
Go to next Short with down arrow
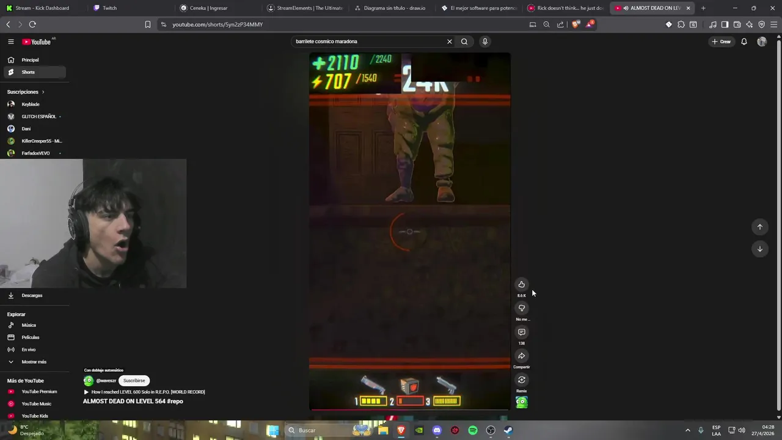pos(760,249)
